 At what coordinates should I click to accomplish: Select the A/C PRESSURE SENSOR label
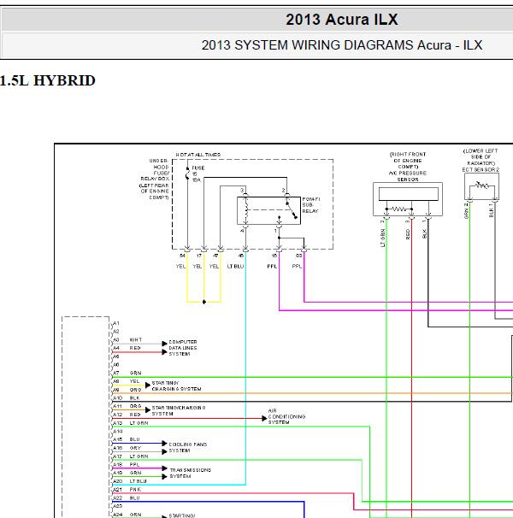point(408,176)
